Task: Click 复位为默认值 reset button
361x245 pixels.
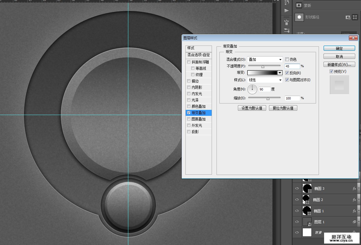Action: pos(283,108)
